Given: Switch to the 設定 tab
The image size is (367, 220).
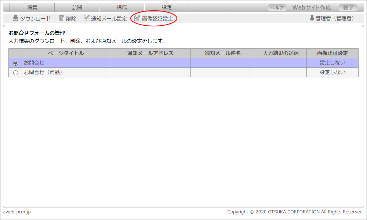Looking at the screenshot, I should pos(167,7).
